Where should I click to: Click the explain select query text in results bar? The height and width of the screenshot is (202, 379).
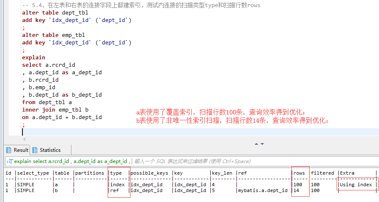[x=72, y=161]
